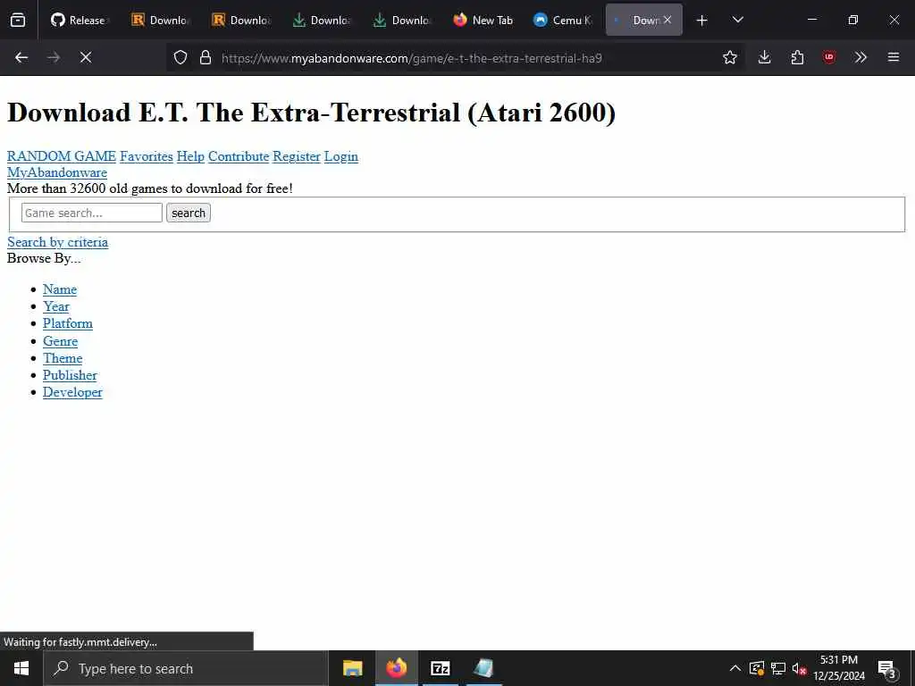Go forward to the next page
This screenshot has width=915, height=686.
[x=54, y=57]
